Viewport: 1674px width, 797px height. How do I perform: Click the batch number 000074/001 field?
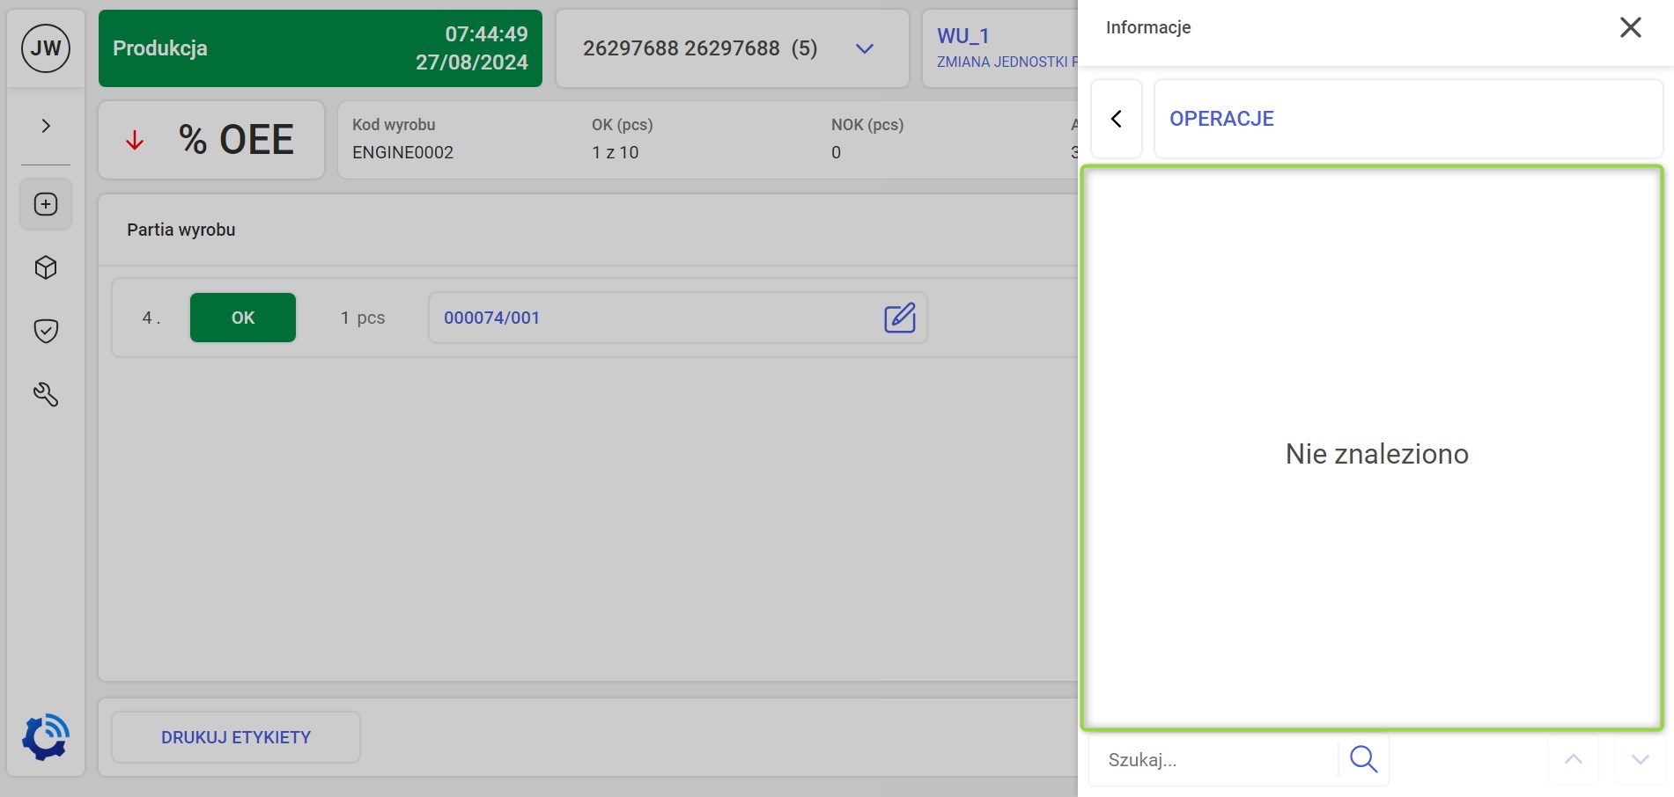coord(678,318)
